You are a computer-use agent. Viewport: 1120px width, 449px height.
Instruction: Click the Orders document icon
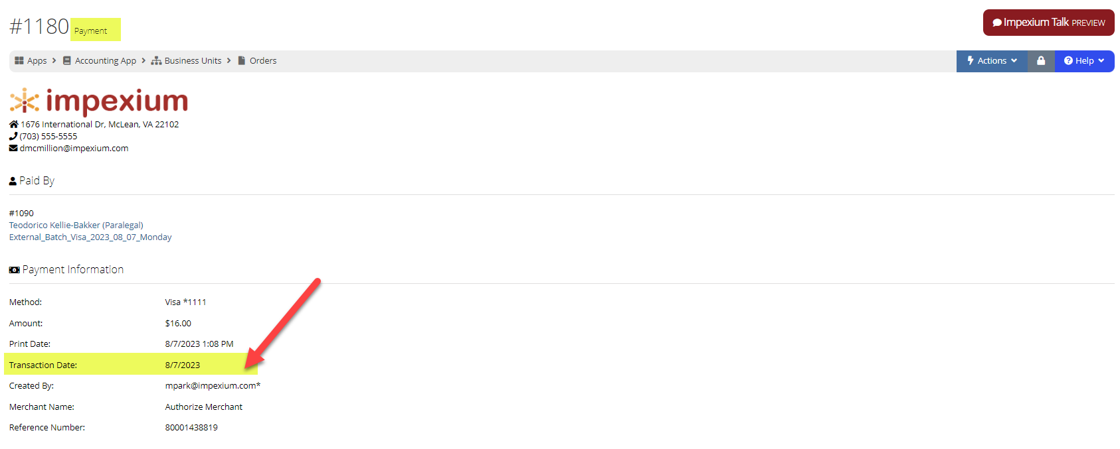click(x=242, y=60)
